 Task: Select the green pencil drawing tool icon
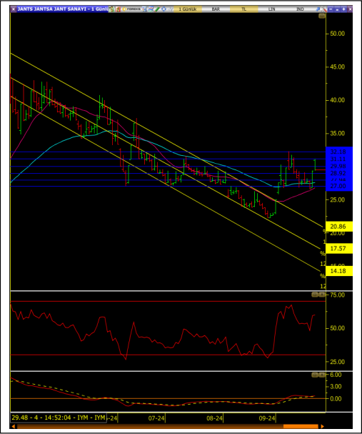pyautogui.click(x=157, y=9)
